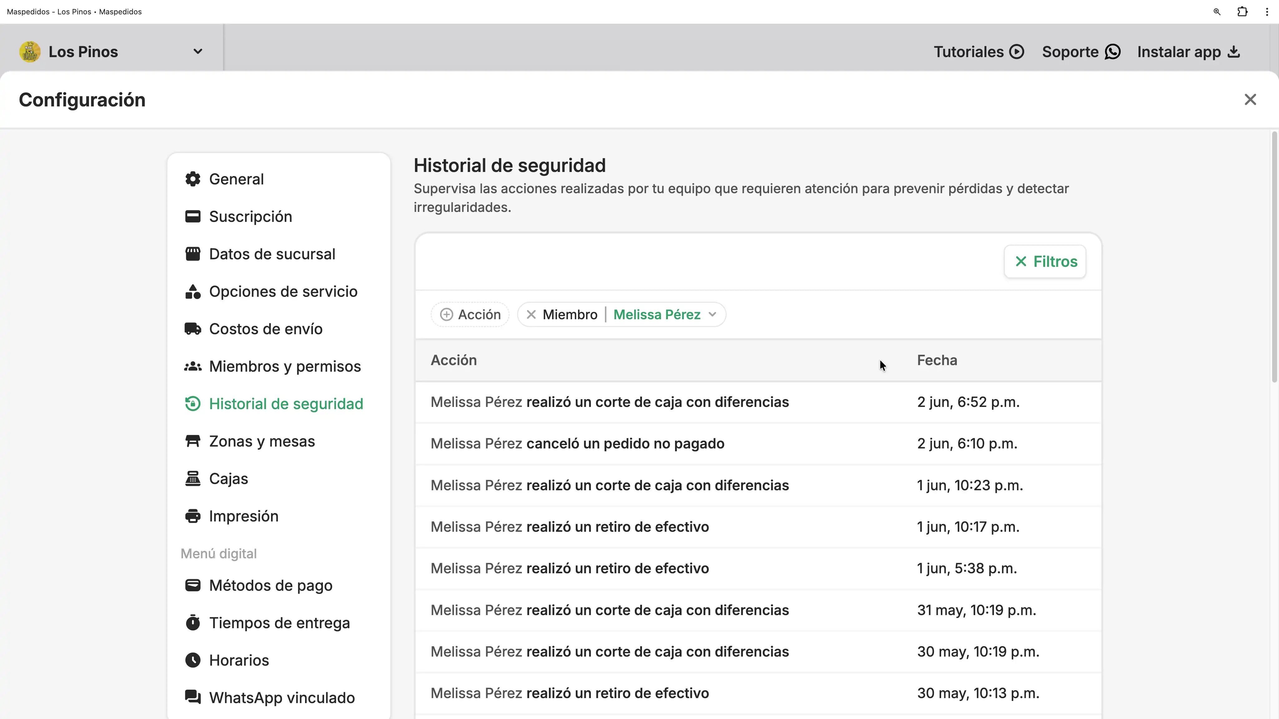Open Costos de envío settings
The image size is (1279, 719).
(x=279, y=329)
